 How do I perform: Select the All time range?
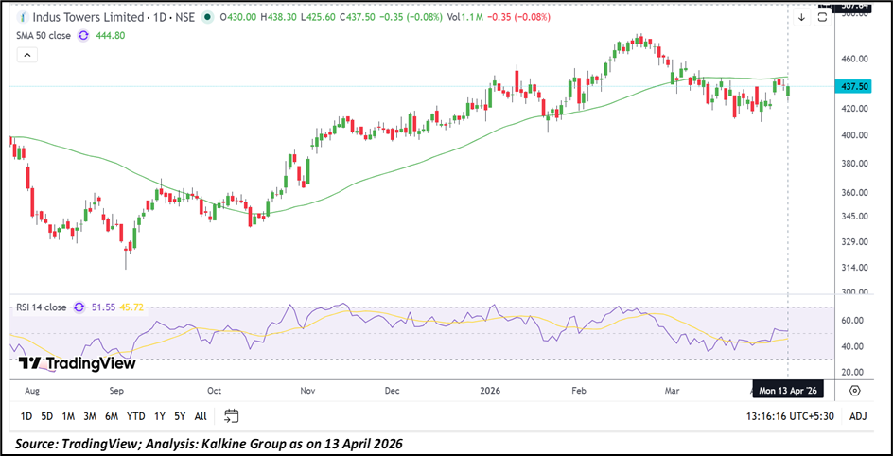coord(201,416)
